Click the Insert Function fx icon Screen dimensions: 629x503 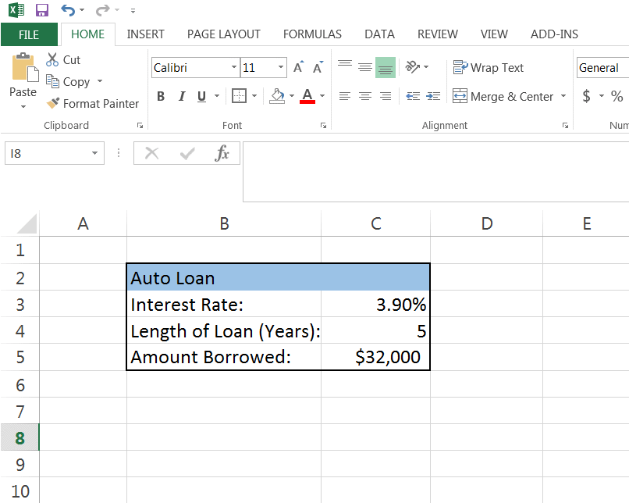222,153
